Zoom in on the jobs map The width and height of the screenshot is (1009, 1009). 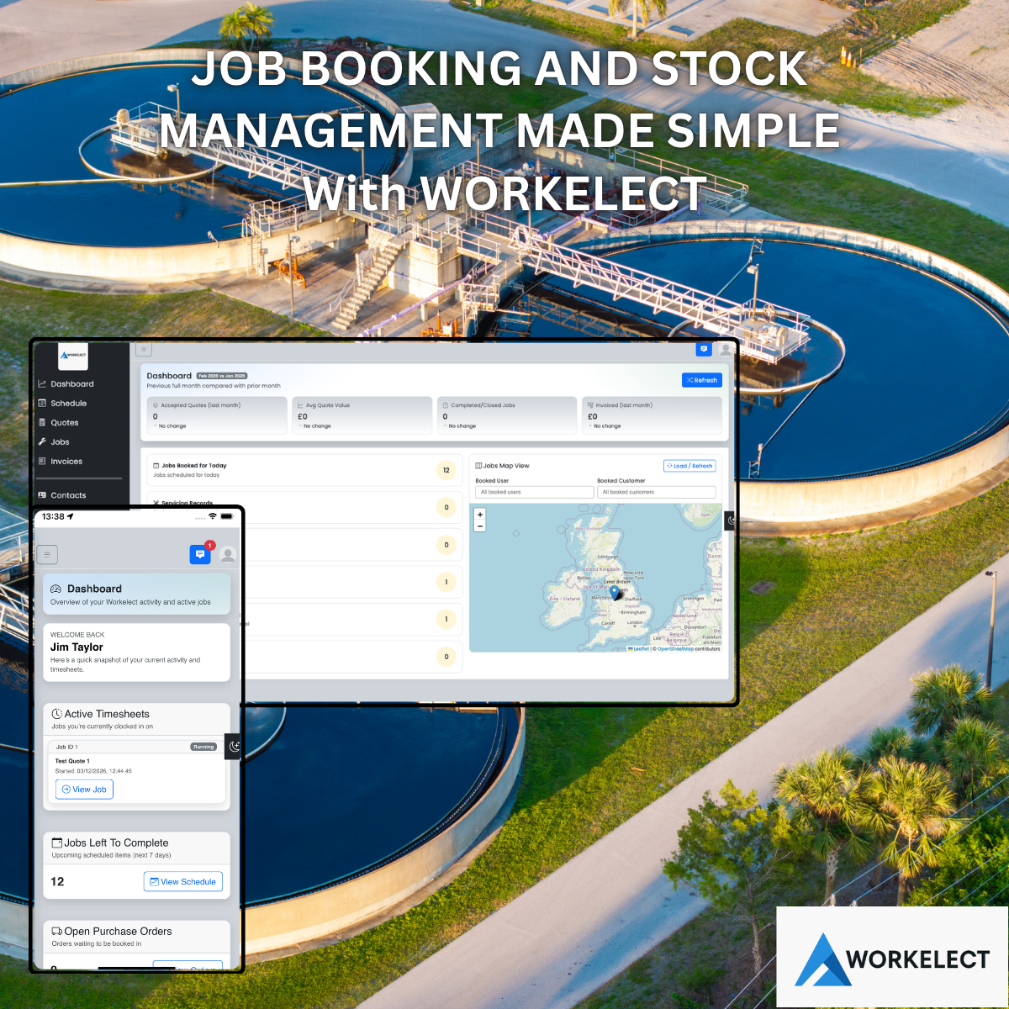point(480,515)
